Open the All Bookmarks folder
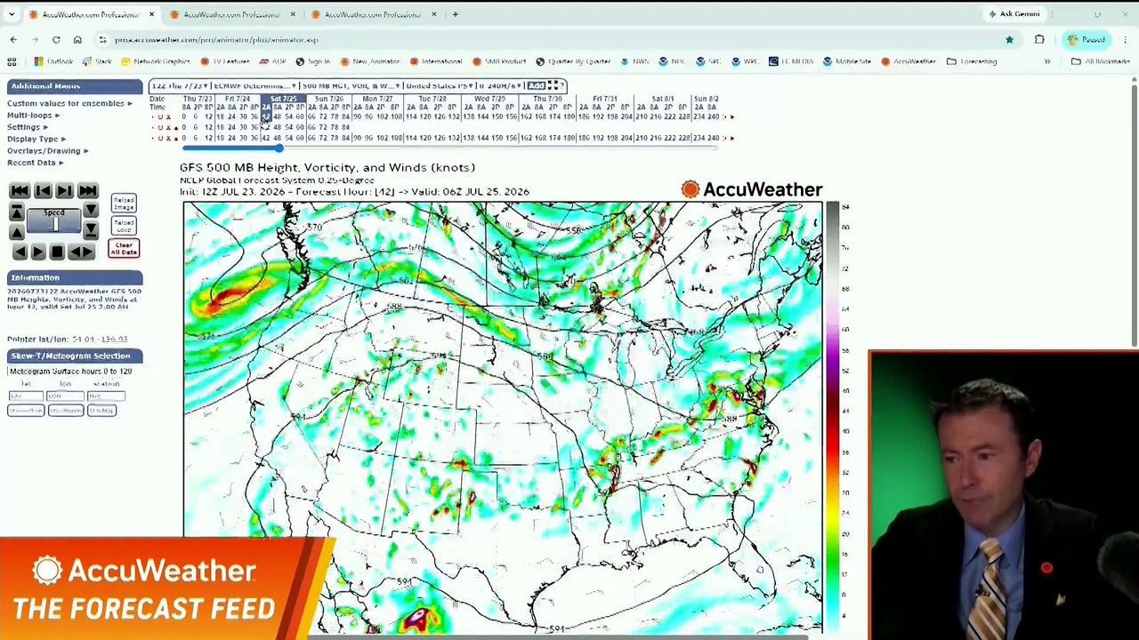 [1101, 61]
